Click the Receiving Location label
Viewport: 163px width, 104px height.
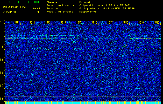coord(61,5)
